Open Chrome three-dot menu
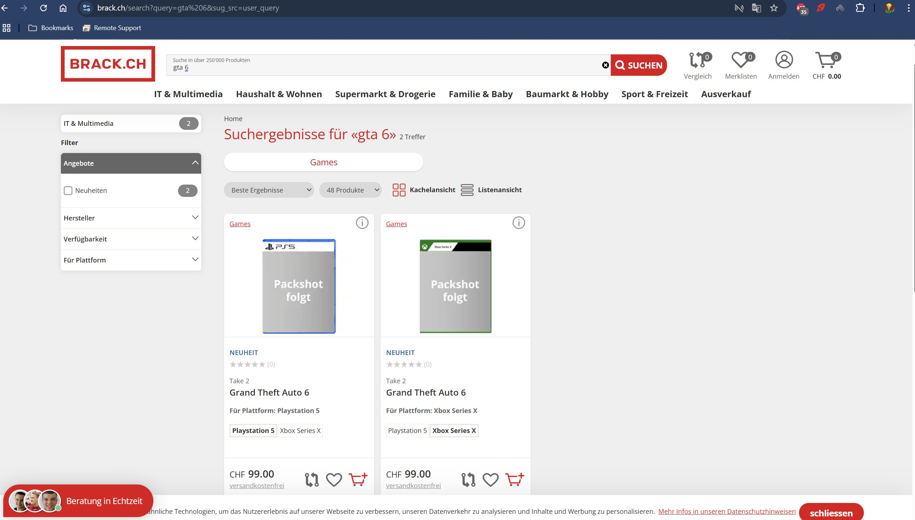Screen dimensions: 915x520 pos(908,8)
